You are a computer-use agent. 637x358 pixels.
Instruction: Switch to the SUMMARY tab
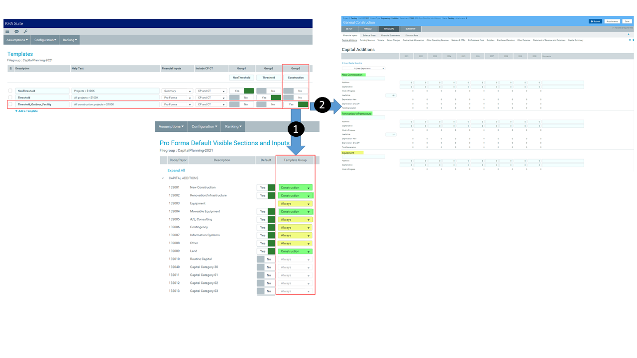(x=410, y=29)
